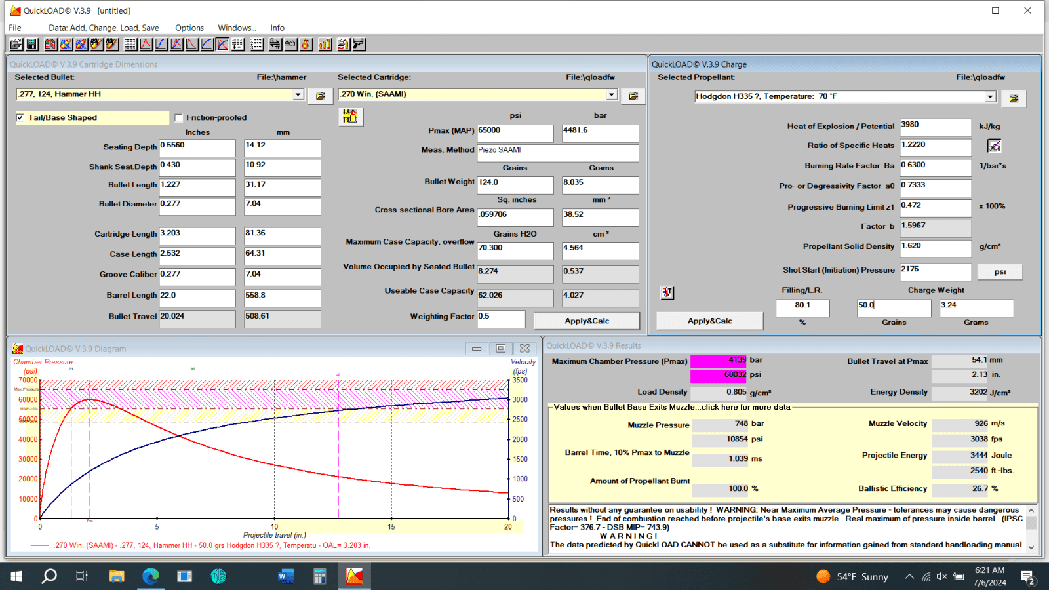Screen dimensions: 1049x590
Task: Open the File menu
Action: tap(15, 28)
